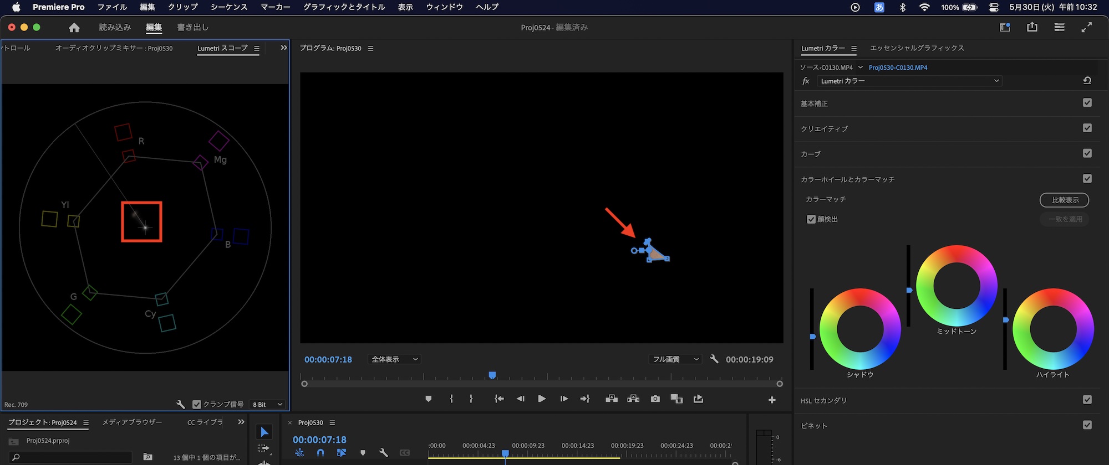
Task: Reset the Lumetri Color effect
Action: point(1087,81)
